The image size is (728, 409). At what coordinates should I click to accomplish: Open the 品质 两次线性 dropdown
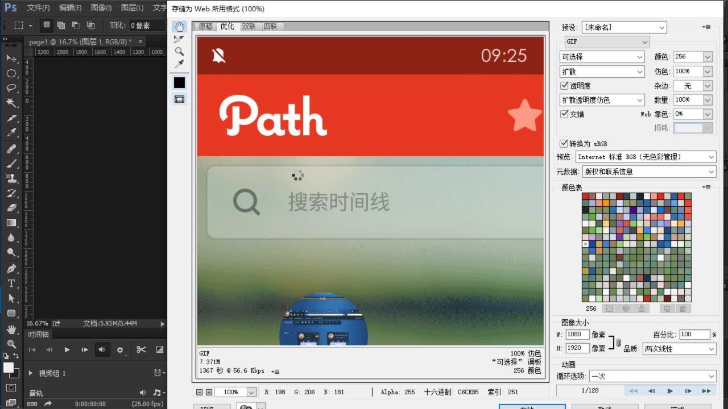[679, 349]
